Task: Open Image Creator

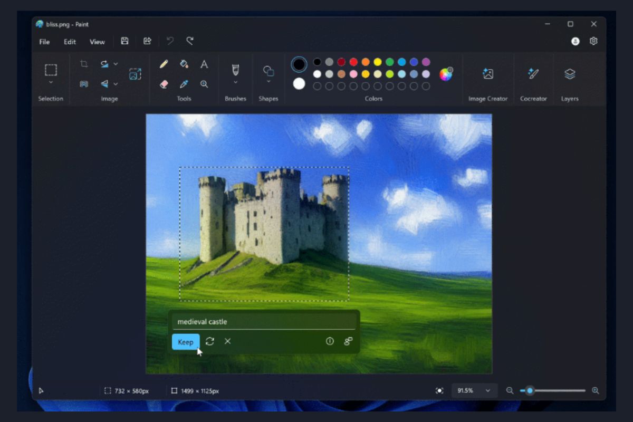Action: pyautogui.click(x=487, y=74)
